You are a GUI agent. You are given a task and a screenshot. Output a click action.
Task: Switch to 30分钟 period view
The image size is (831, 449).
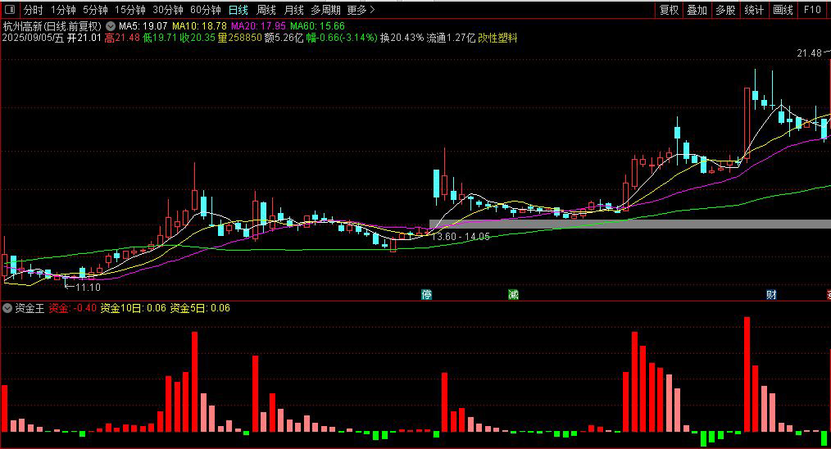click(167, 11)
